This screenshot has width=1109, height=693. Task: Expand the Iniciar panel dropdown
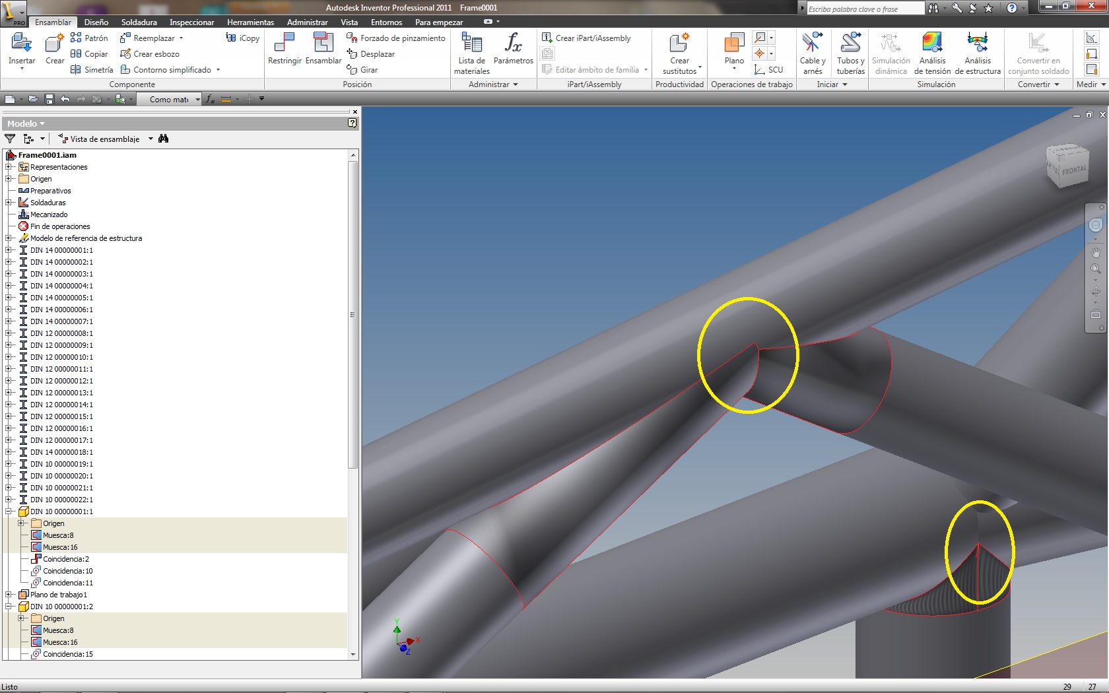(832, 84)
